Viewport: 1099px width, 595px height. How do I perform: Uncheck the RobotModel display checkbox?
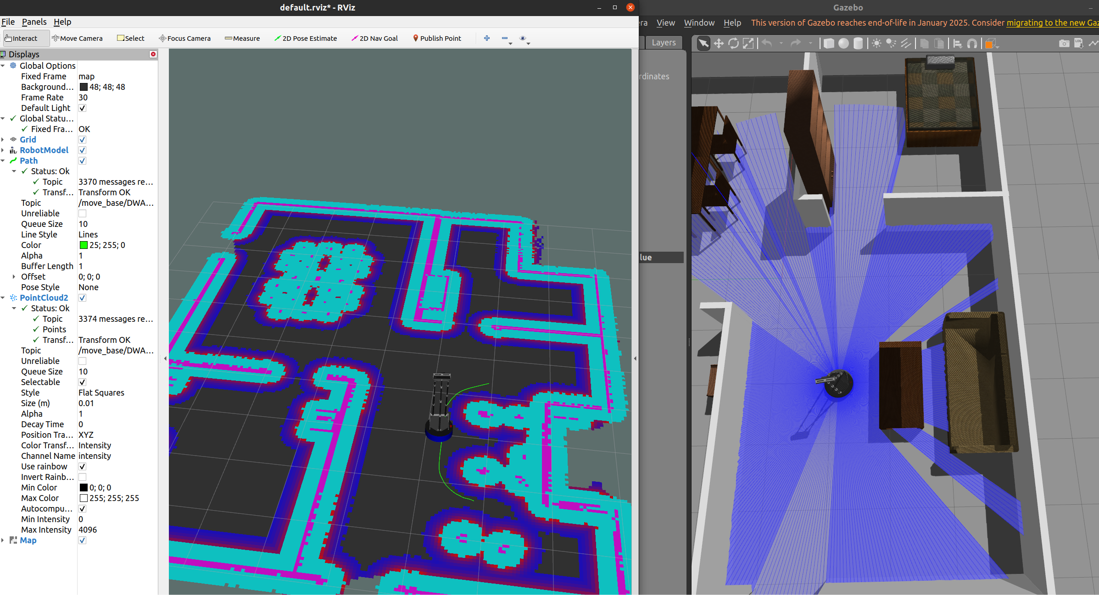pyautogui.click(x=83, y=150)
